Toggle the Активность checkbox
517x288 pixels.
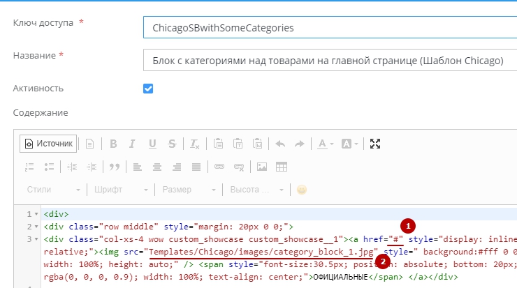pos(148,89)
